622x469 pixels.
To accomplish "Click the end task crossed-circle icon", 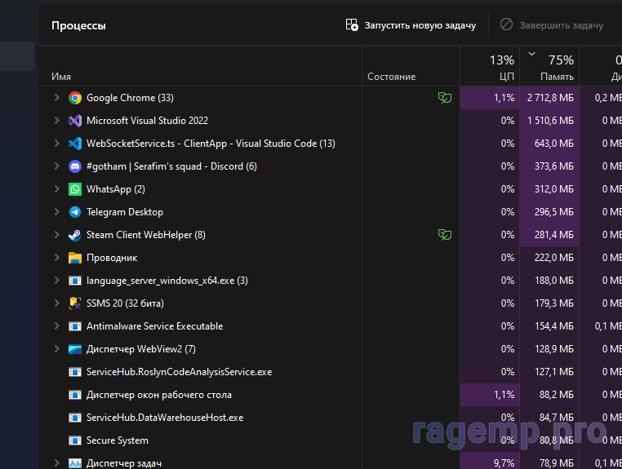I will click(x=506, y=24).
